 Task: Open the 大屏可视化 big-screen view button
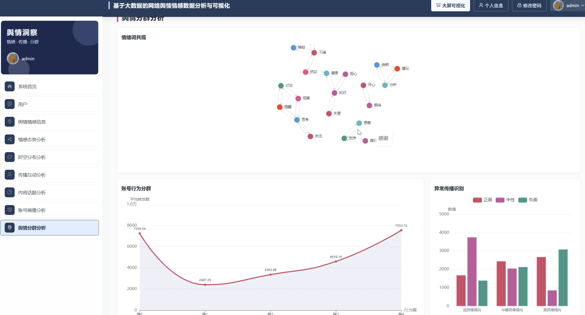(451, 5)
